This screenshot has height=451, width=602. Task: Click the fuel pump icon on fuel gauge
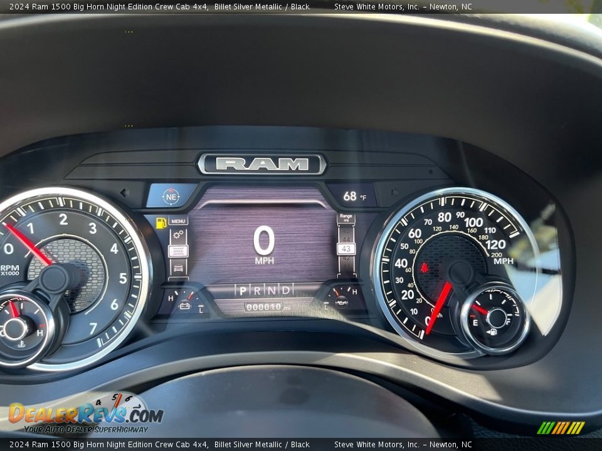click(x=492, y=332)
